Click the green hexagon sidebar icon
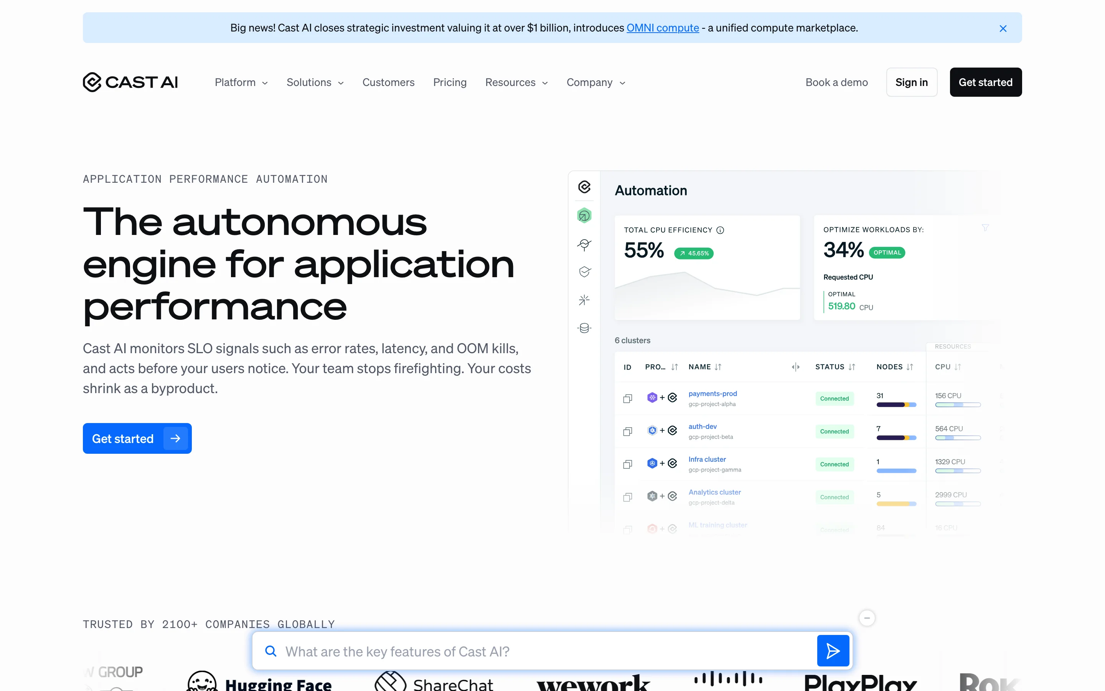This screenshot has width=1105, height=691. [x=584, y=216]
